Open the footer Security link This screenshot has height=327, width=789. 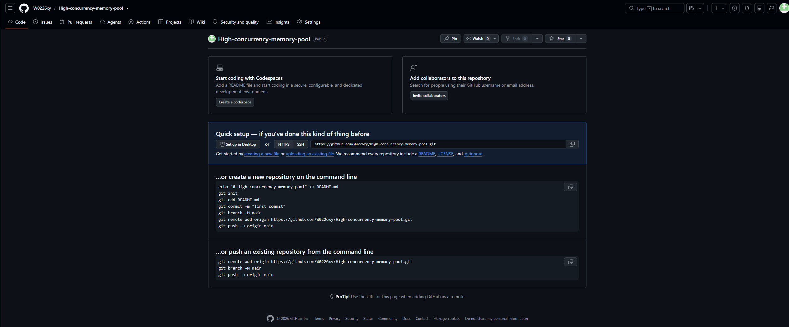[x=352, y=319]
